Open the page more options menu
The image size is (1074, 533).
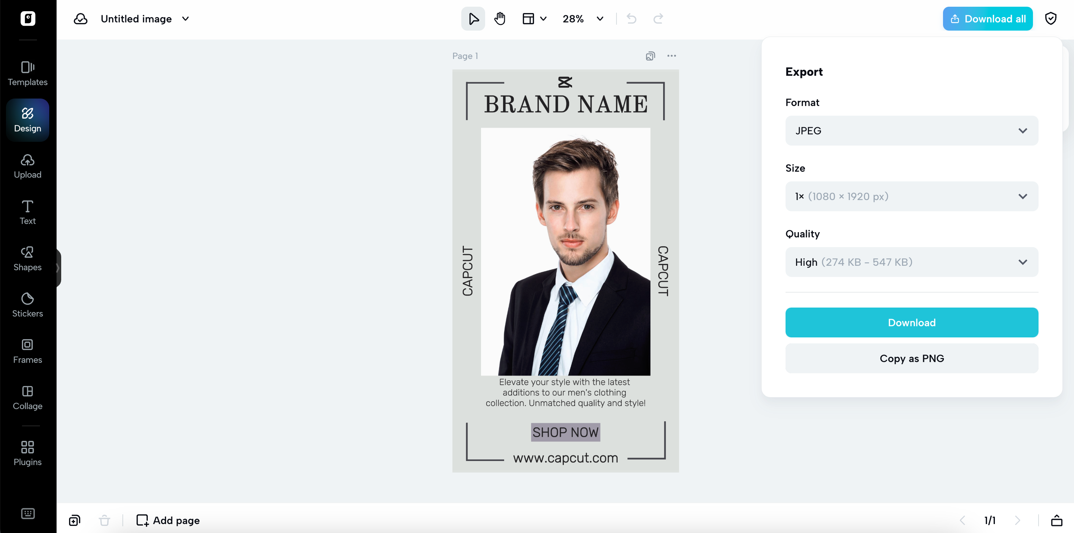pos(671,56)
